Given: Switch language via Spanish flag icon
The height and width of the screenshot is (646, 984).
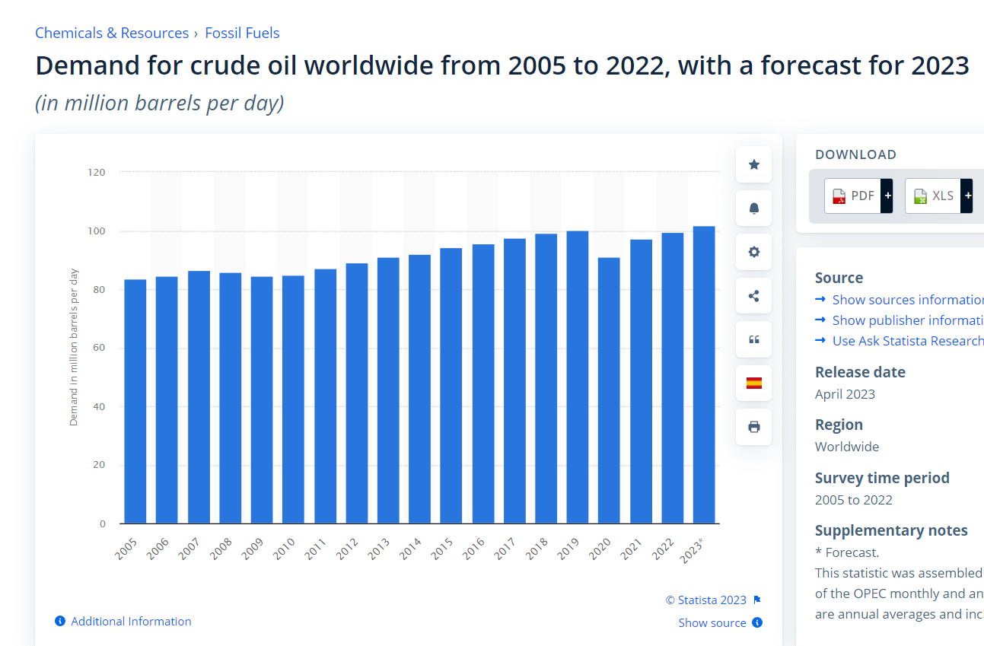Looking at the screenshot, I should click(x=754, y=383).
